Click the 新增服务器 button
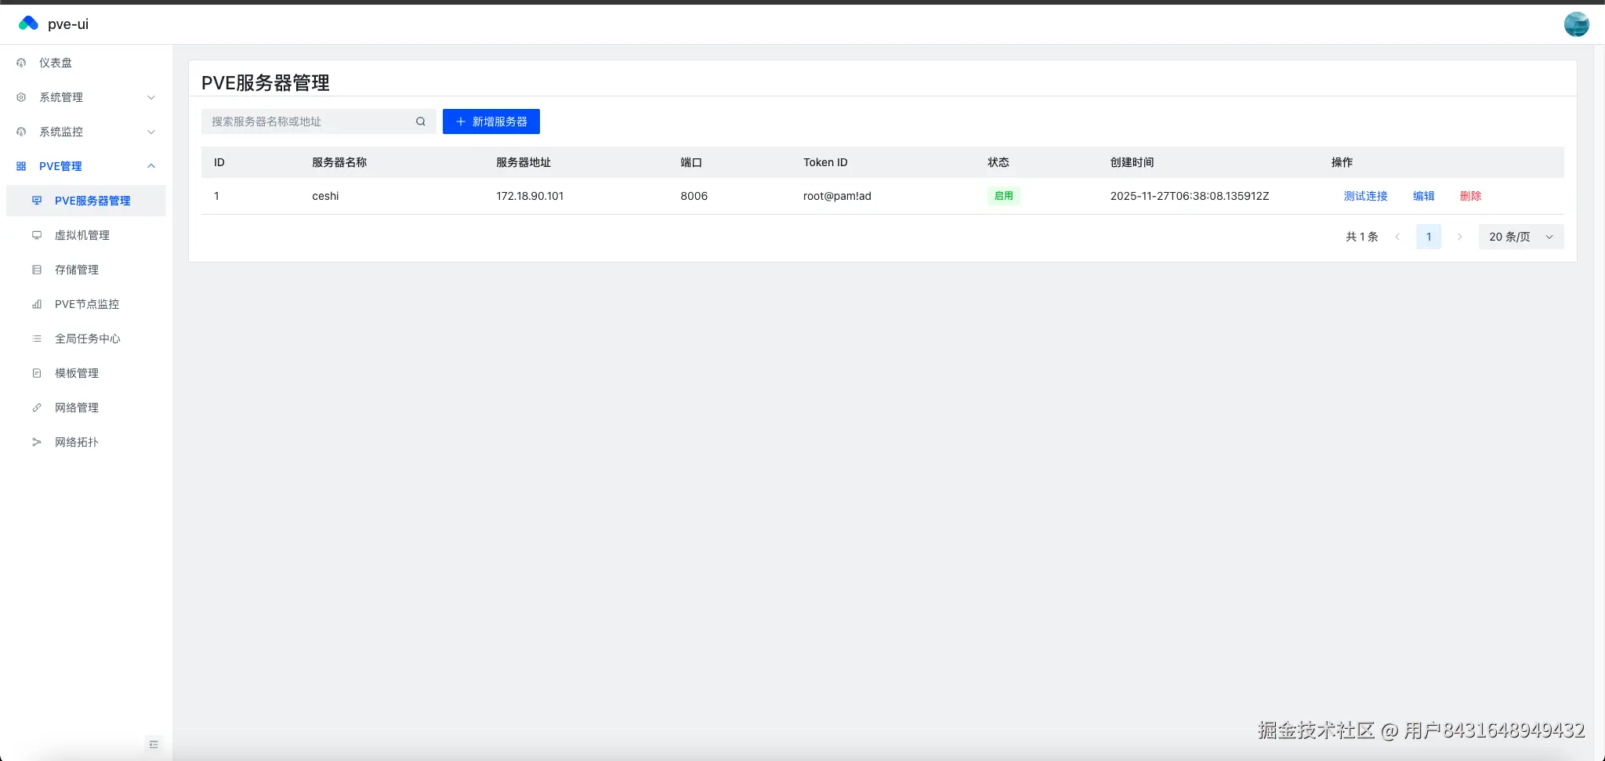Image resolution: width=1605 pixels, height=761 pixels. 491,121
